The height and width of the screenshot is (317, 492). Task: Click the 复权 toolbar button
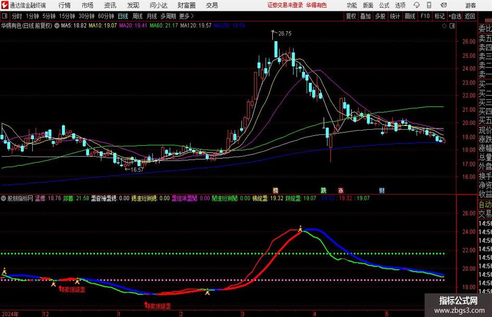[351, 16]
